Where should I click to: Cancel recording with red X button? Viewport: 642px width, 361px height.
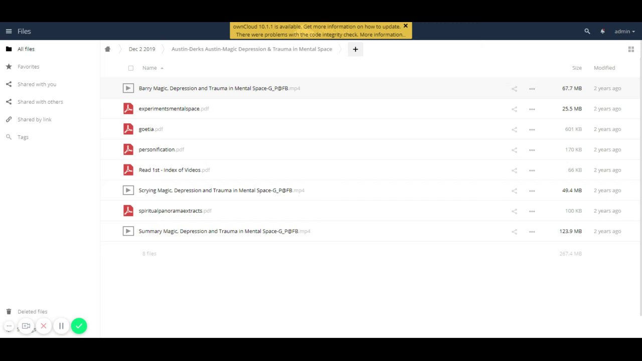click(44, 326)
